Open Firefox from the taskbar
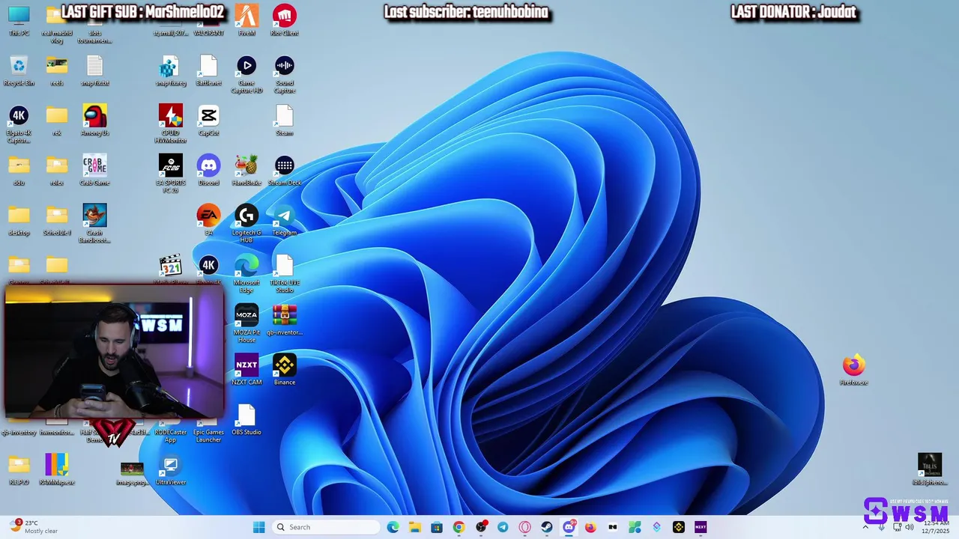The height and width of the screenshot is (539, 959). pos(590,527)
